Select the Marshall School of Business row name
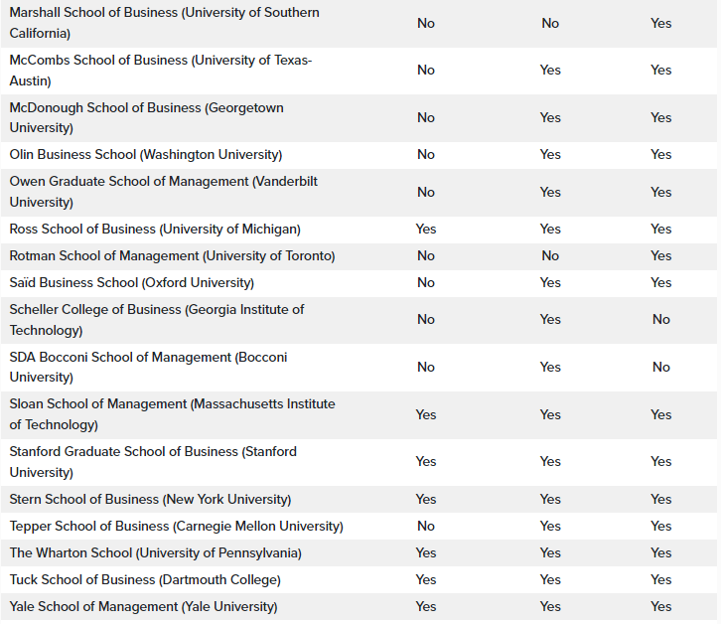 click(164, 23)
